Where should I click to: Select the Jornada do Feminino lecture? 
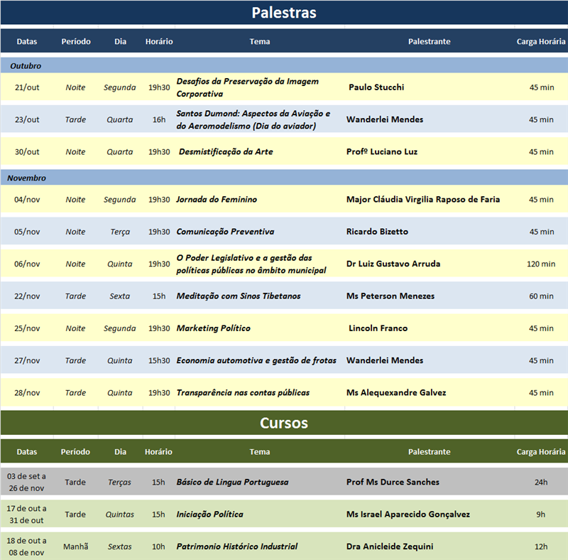click(217, 200)
